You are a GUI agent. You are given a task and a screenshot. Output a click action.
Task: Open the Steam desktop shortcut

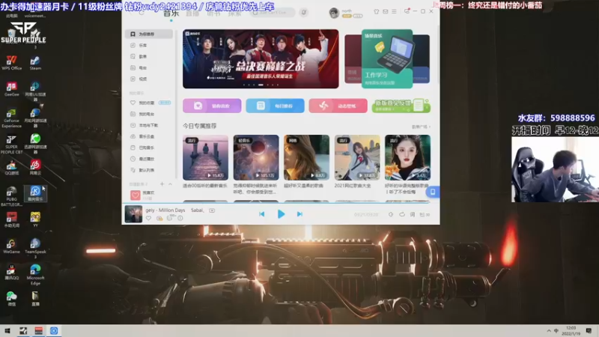coord(35,63)
